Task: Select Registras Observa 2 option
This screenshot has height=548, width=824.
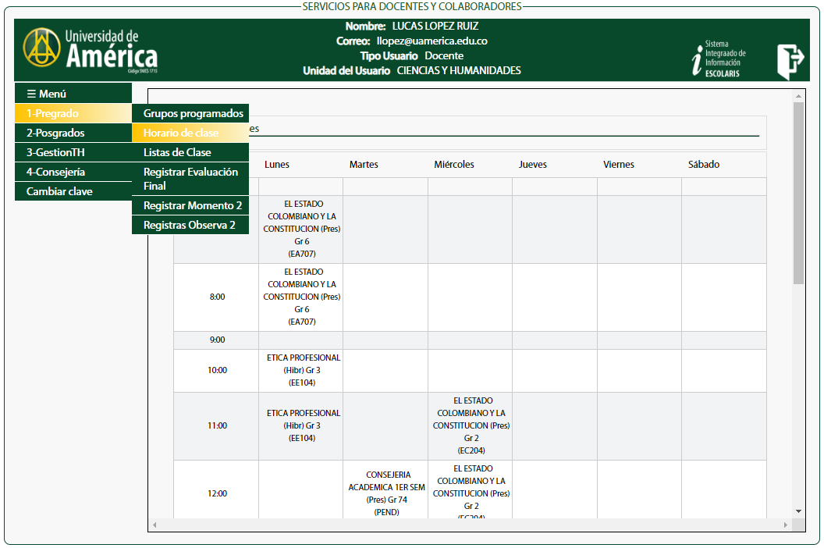Action: [x=190, y=225]
